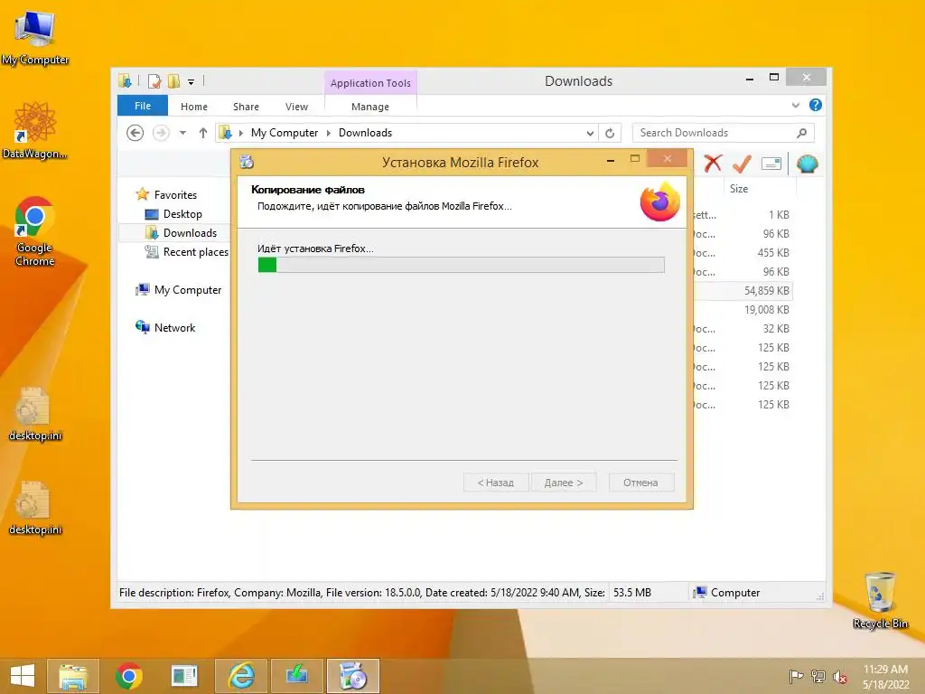Open My Computer desktop icon
The image size is (925, 694).
tap(35, 38)
